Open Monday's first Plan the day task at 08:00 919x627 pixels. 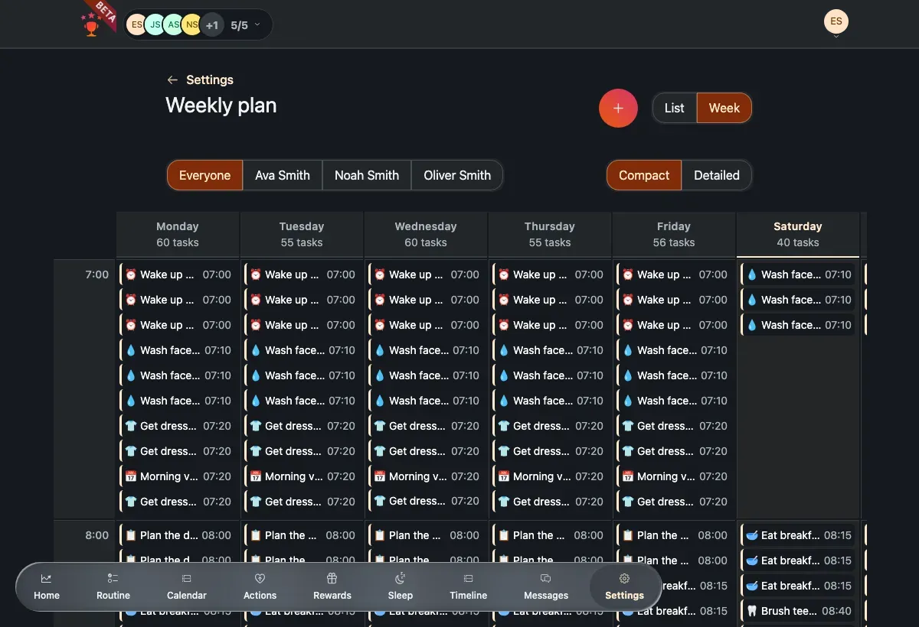click(x=178, y=535)
